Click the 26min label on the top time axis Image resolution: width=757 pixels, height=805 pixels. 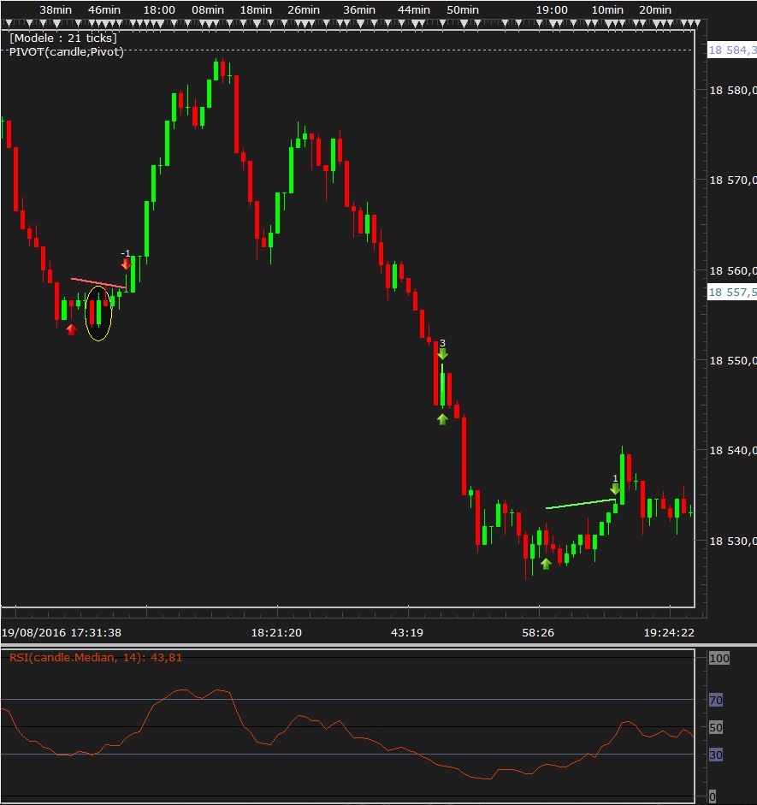pos(304,9)
